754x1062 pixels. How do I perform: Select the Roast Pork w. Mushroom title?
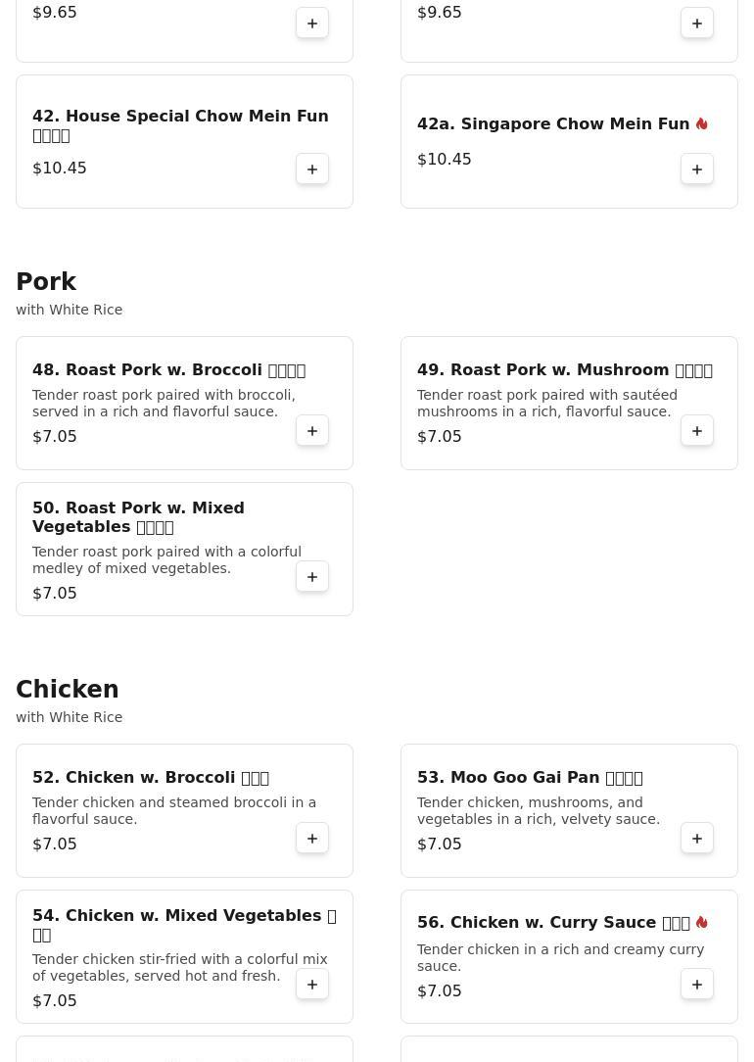pos(564,370)
